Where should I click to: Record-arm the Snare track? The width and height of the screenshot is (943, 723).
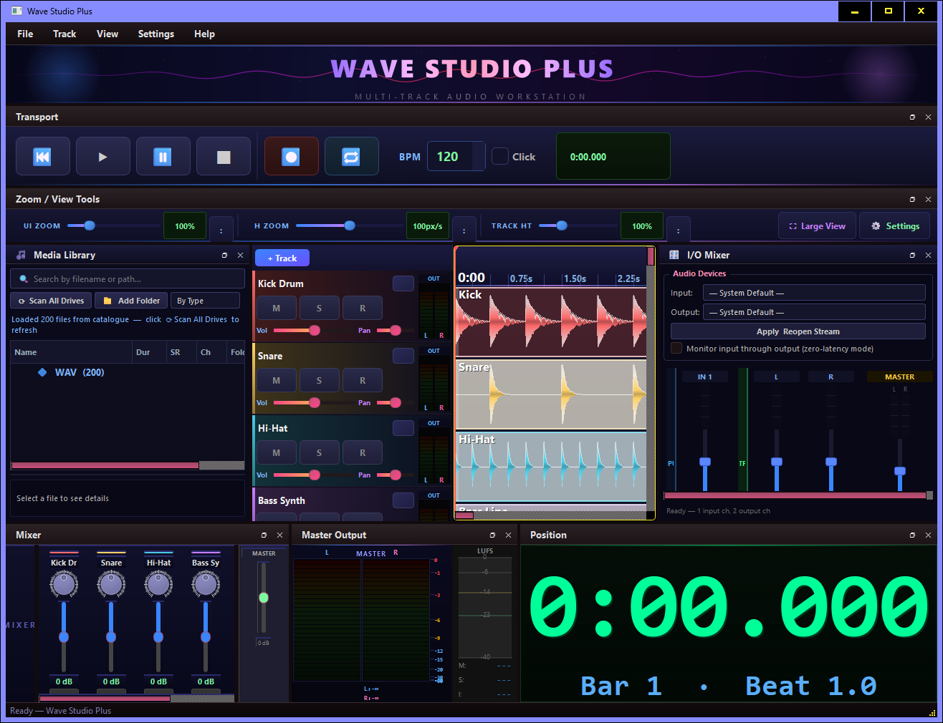coord(363,381)
